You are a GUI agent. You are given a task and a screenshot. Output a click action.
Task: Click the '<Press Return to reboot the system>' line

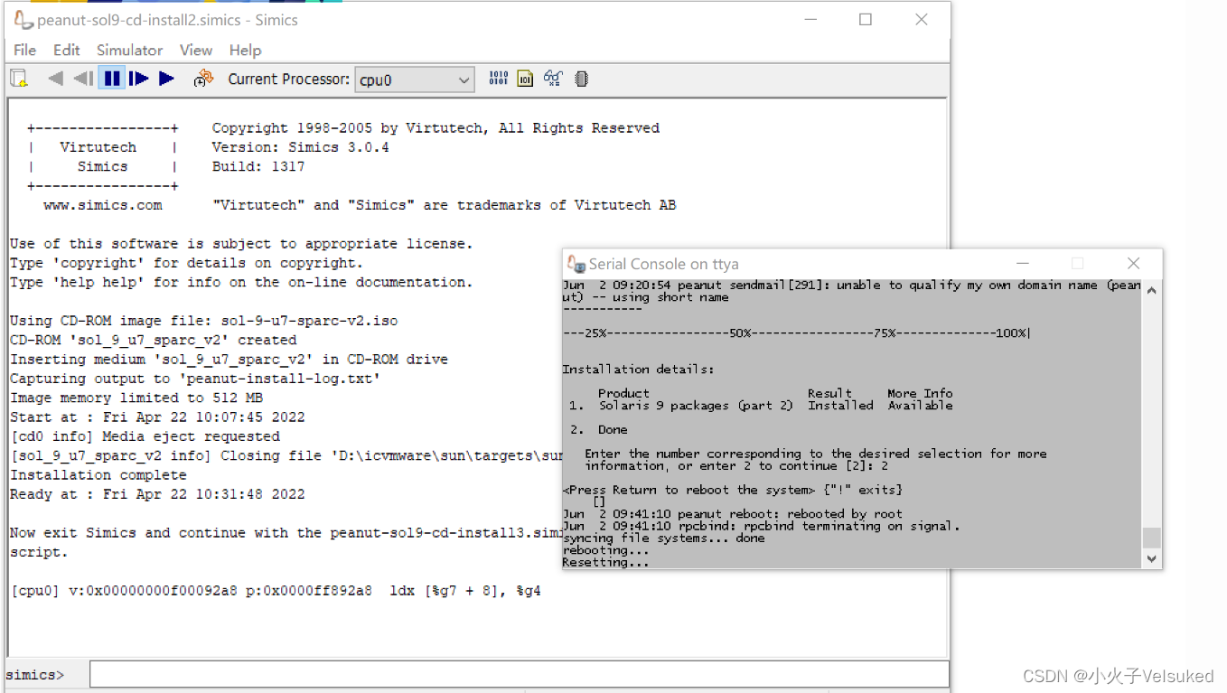tap(732, 490)
